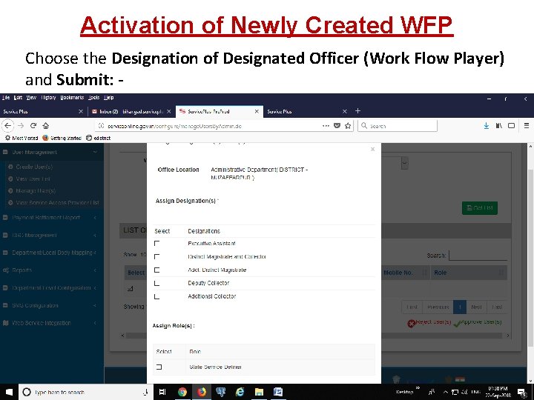Click the browser Forward arrow button
This screenshot has width=534, height=400.
21,125
